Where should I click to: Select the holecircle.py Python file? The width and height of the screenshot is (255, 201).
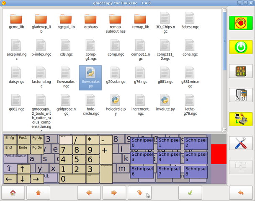click(116, 105)
